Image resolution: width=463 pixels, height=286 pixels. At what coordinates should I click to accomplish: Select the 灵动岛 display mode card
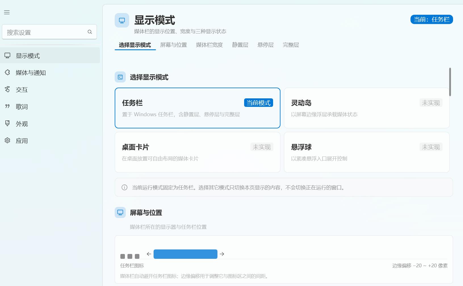click(x=367, y=108)
